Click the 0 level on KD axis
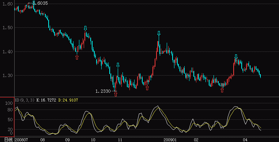 tap(11, 133)
